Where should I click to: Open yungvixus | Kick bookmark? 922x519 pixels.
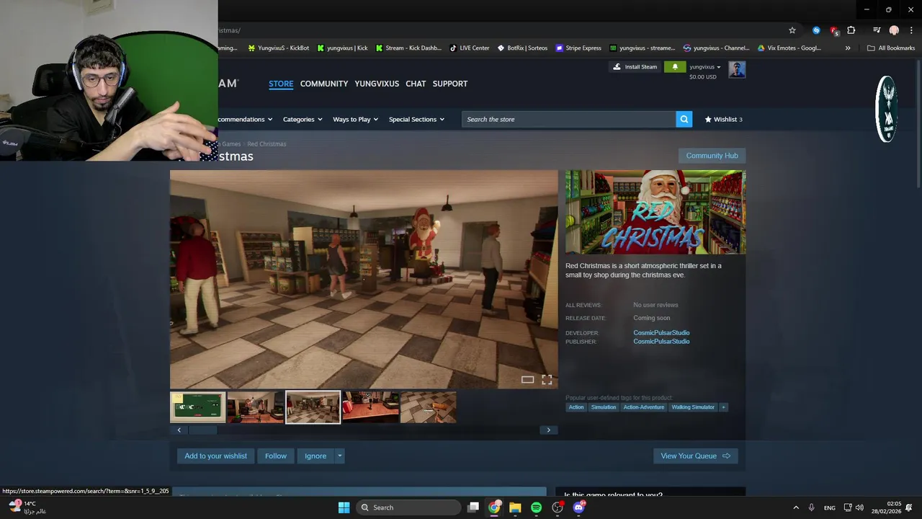coord(341,48)
